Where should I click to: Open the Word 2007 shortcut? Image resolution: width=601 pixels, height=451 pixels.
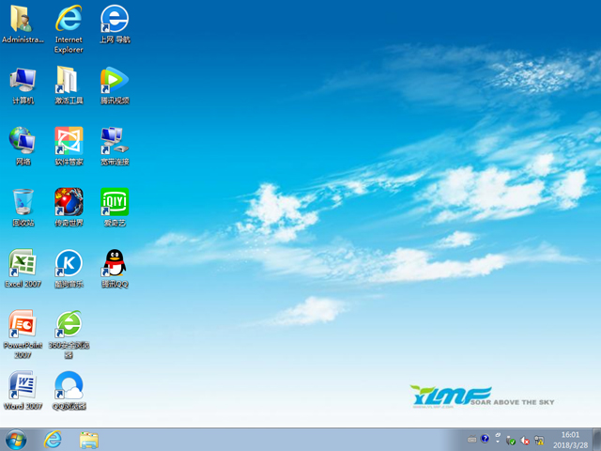(23, 385)
